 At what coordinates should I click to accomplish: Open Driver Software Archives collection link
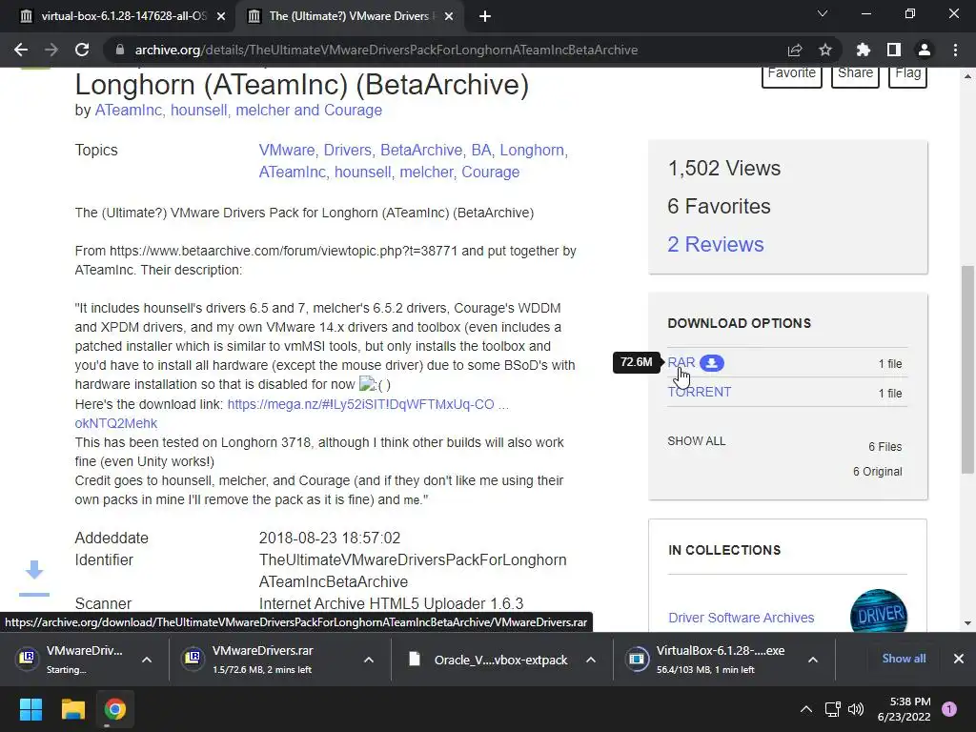coord(741,618)
